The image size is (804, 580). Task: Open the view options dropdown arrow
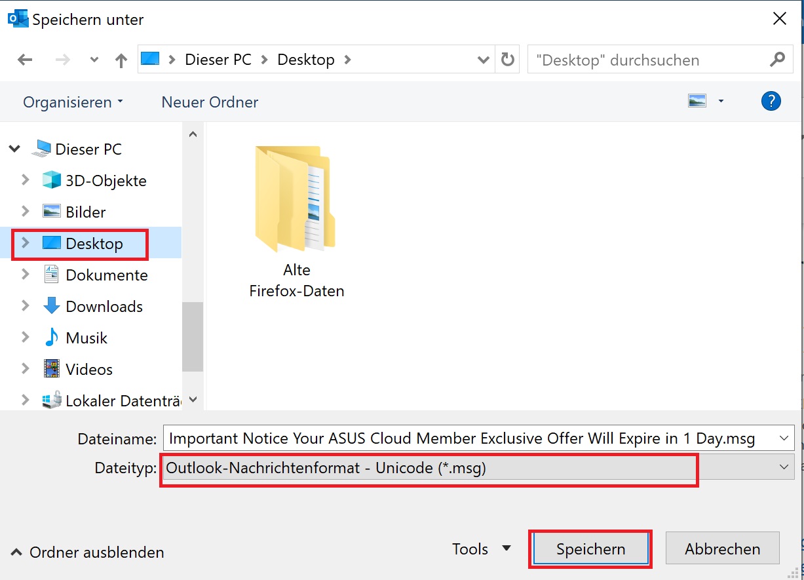click(x=721, y=101)
